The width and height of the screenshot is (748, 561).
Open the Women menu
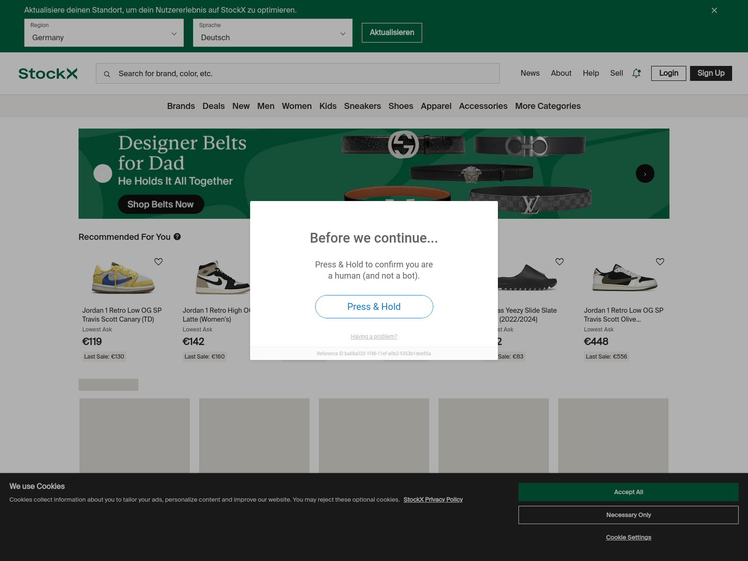click(x=297, y=106)
